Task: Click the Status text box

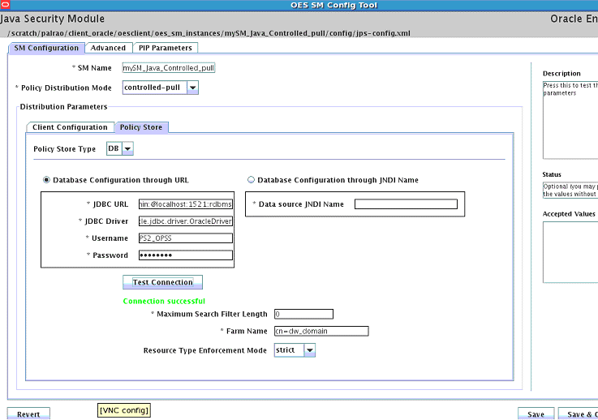Action: point(570,191)
